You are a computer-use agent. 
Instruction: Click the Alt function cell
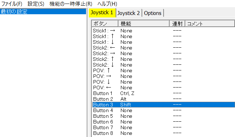123,99
